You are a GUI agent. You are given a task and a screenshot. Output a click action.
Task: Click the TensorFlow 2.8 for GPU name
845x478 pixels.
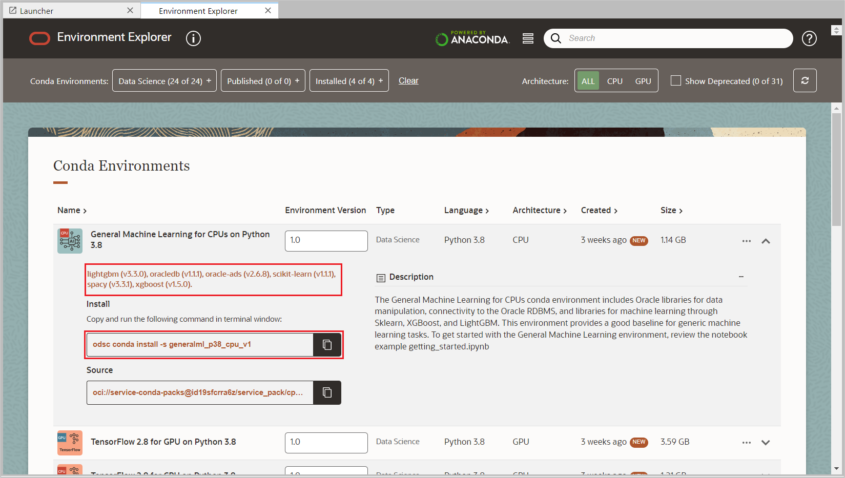pos(163,442)
